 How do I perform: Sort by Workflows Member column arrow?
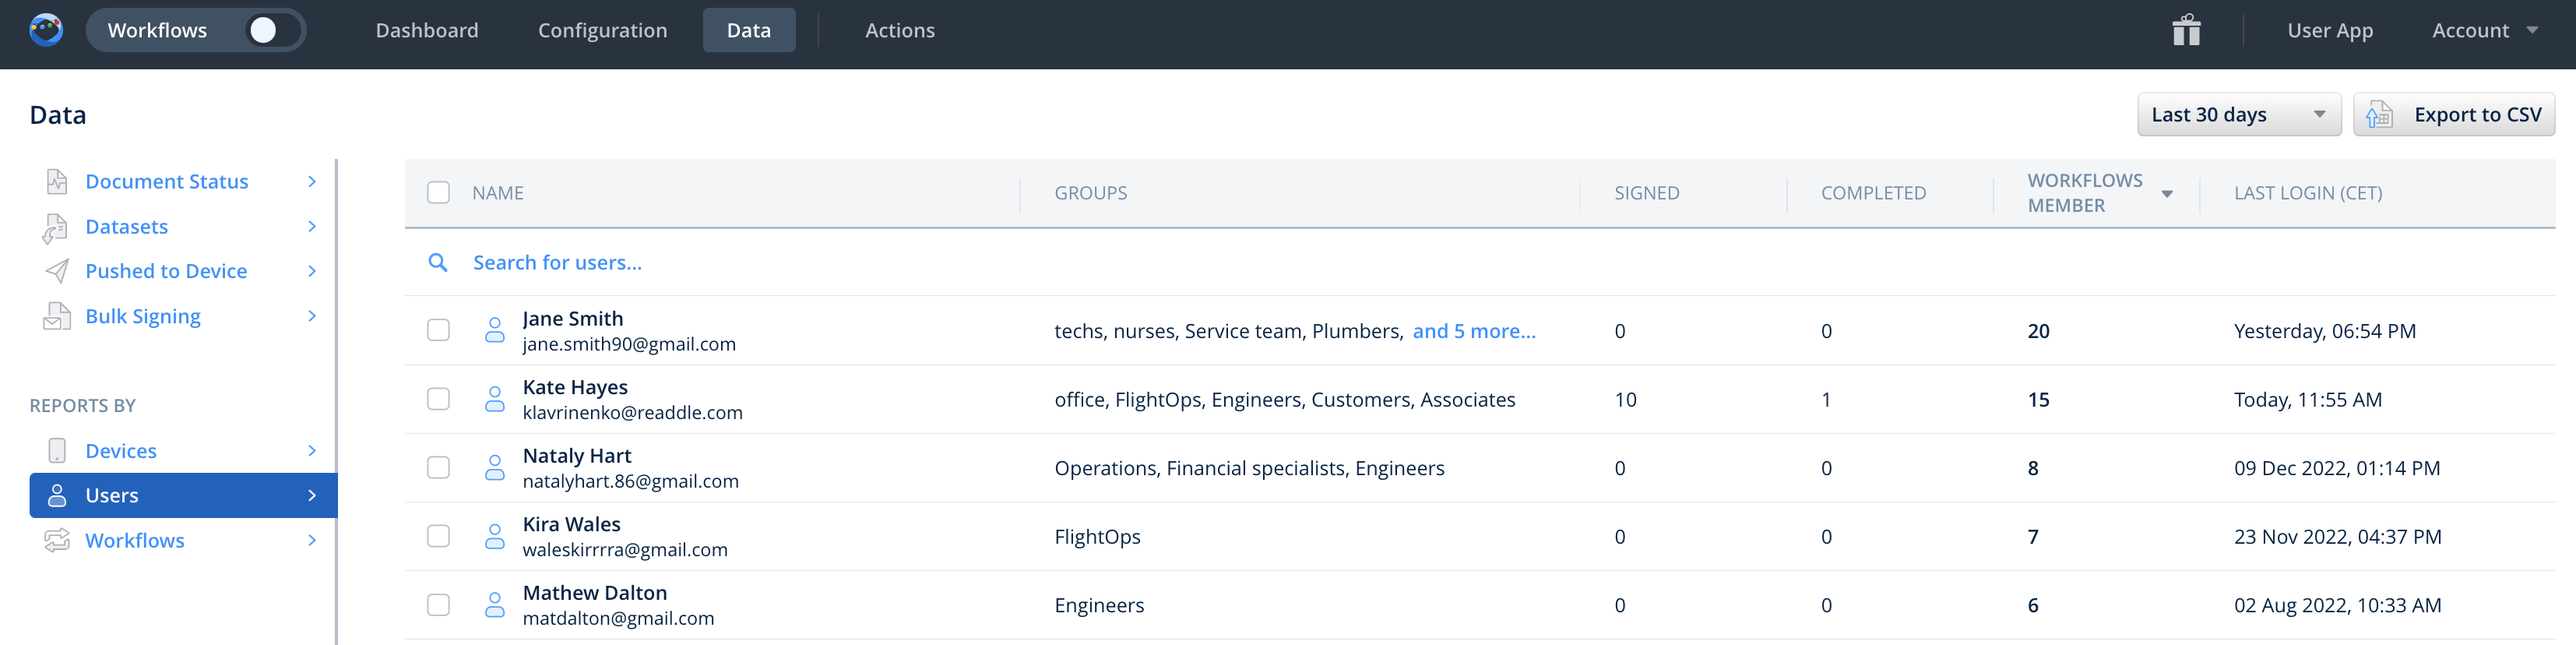(x=2167, y=193)
